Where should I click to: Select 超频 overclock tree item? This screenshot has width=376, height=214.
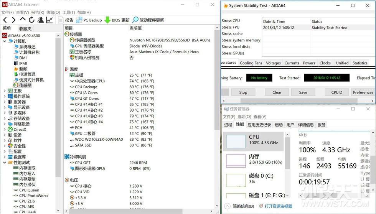[21, 69]
